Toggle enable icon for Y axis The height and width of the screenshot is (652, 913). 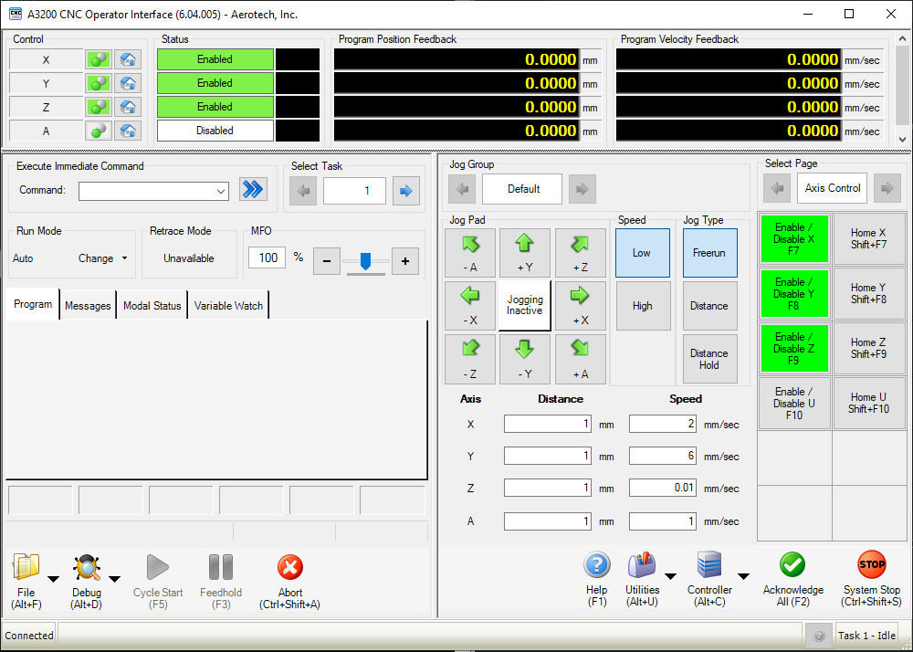pos(99,83)
